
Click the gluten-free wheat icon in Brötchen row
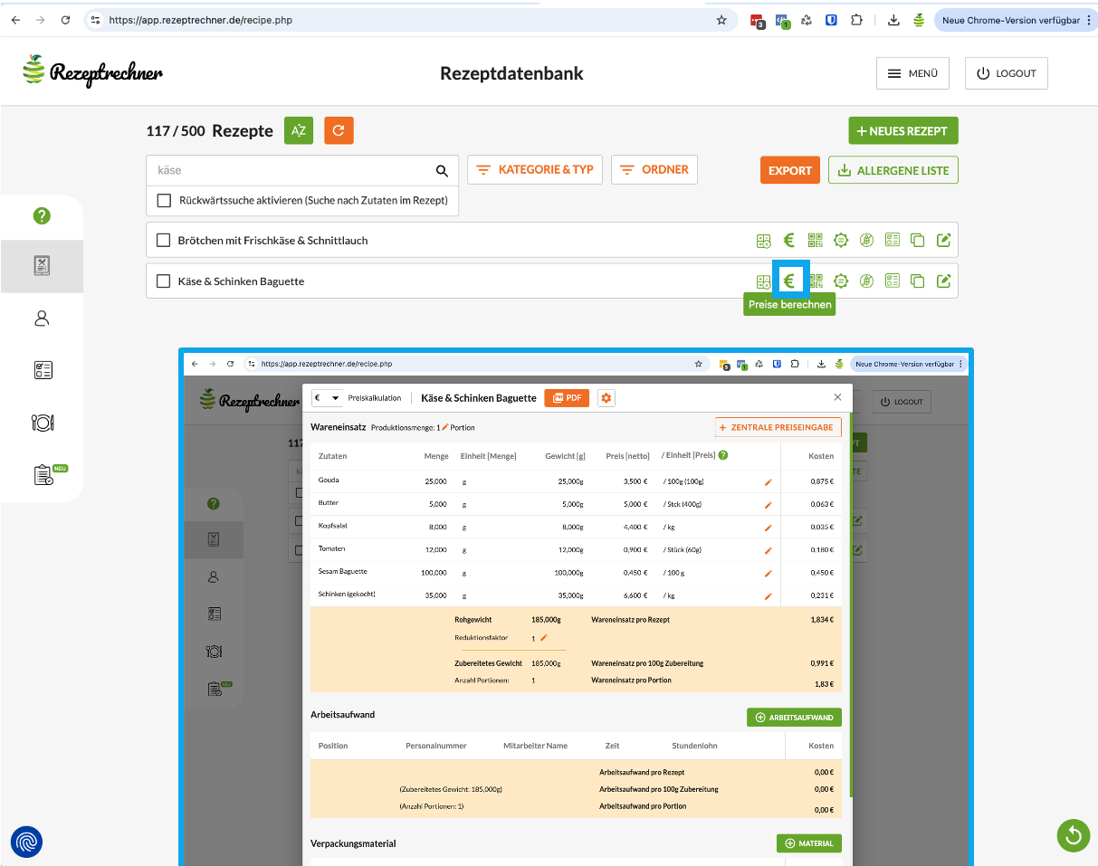pos(866,240)
